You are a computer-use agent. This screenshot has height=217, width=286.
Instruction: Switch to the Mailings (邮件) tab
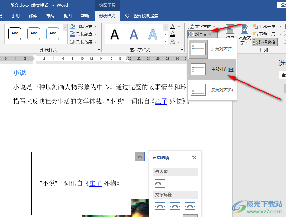(33, 16)
